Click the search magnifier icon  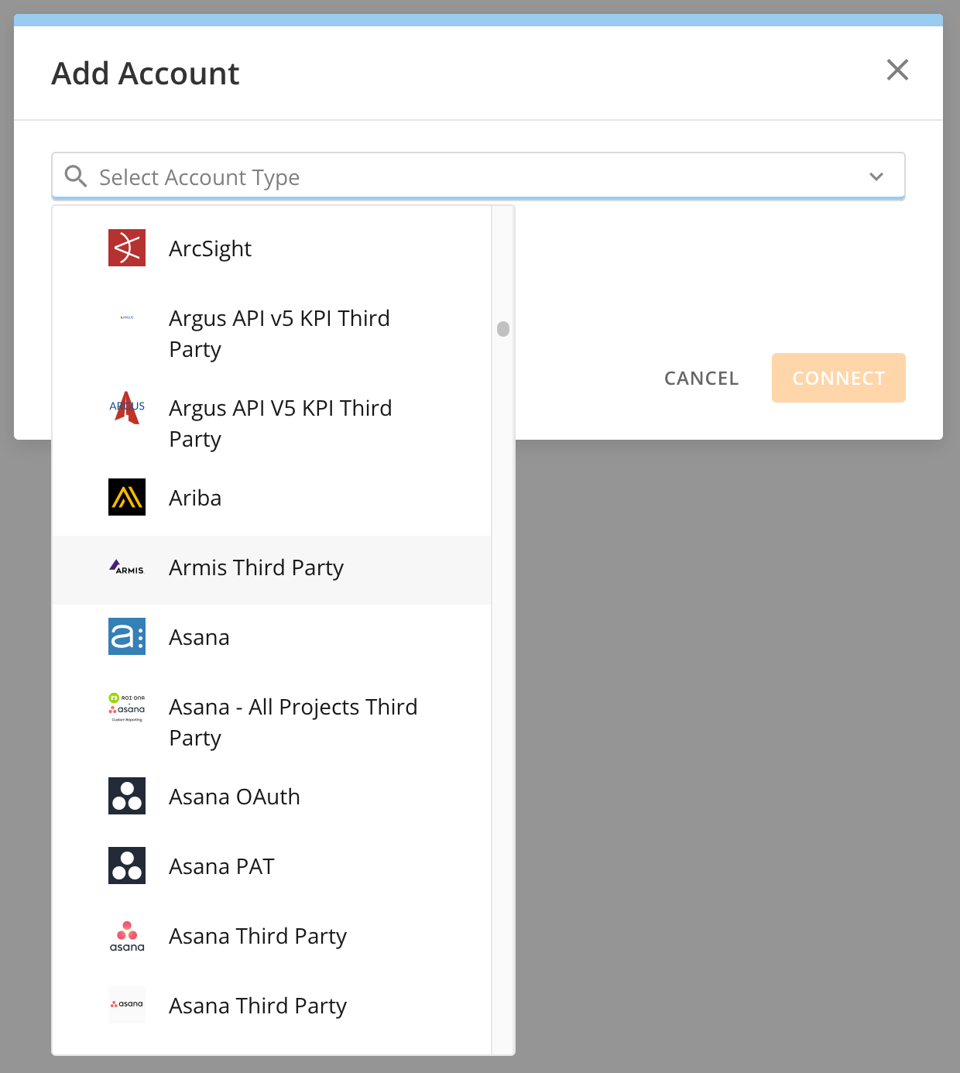[76, 177]
